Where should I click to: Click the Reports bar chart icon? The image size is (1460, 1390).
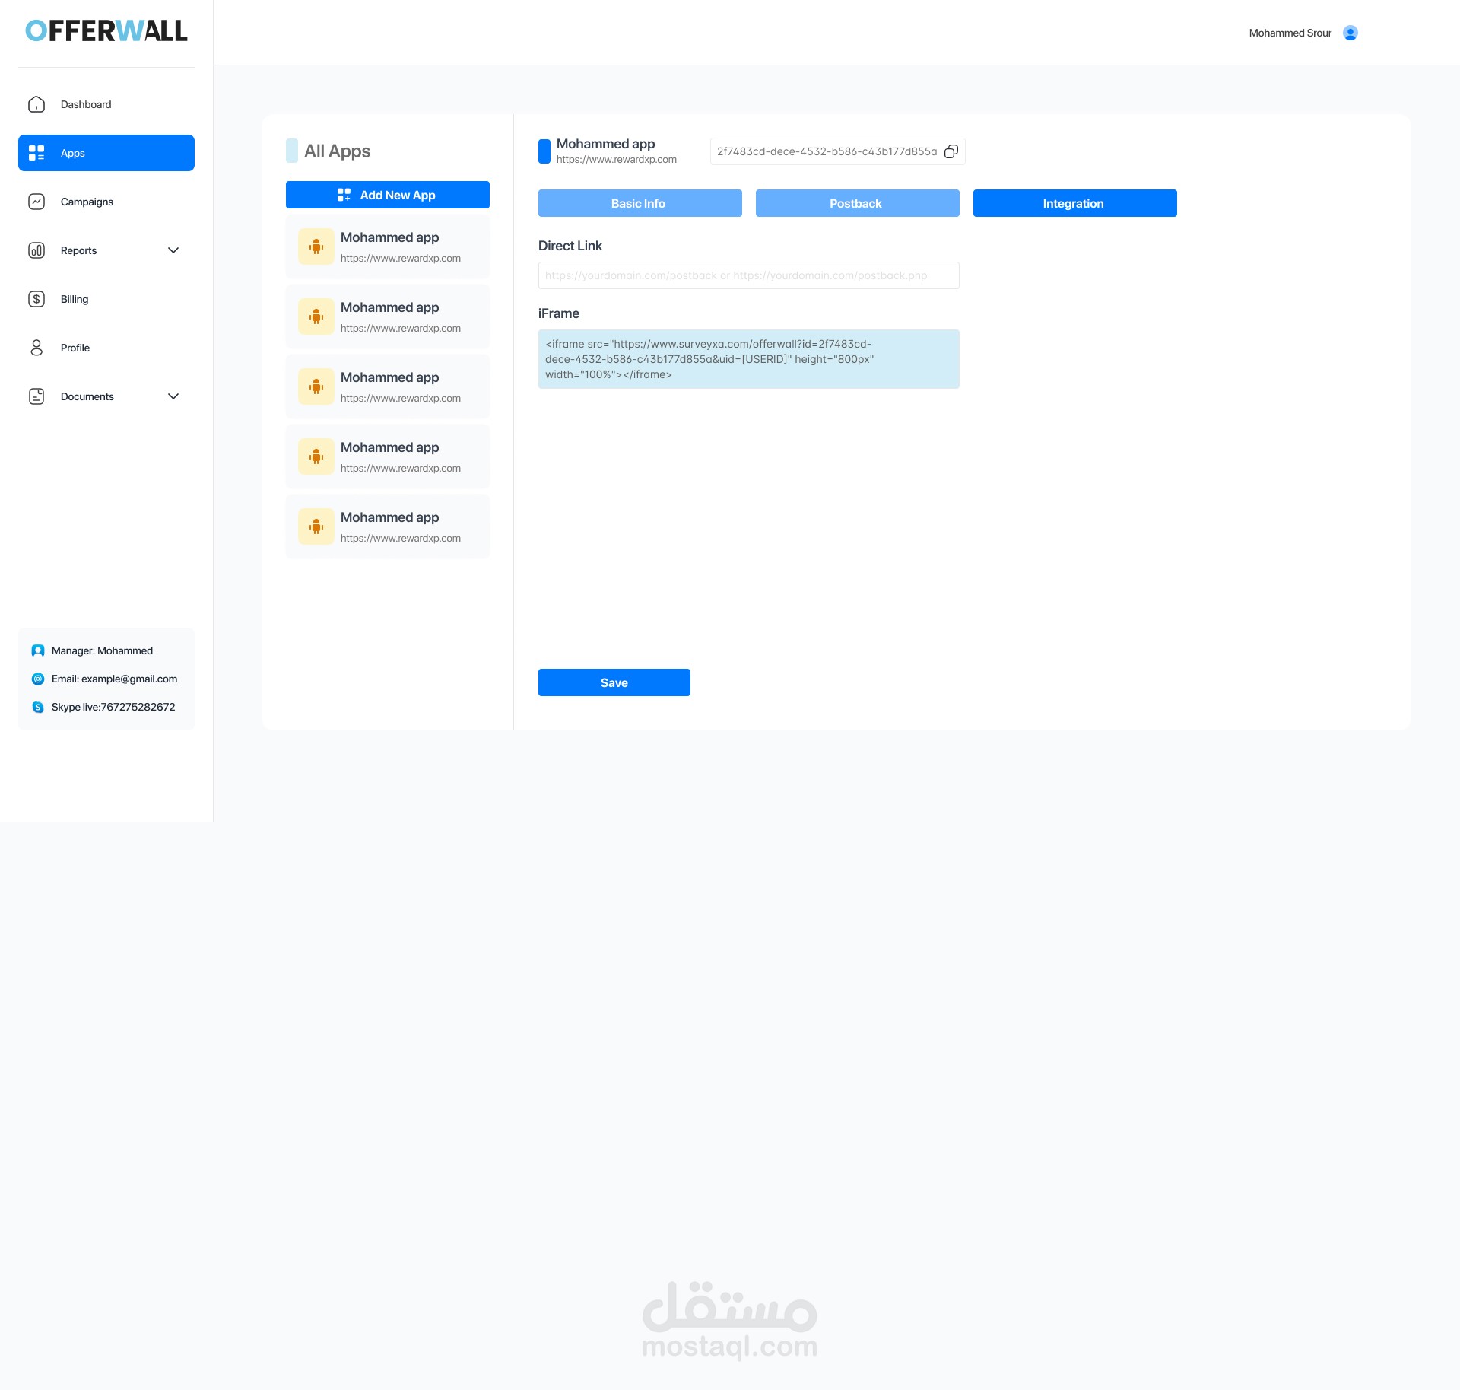pos(36,250)
